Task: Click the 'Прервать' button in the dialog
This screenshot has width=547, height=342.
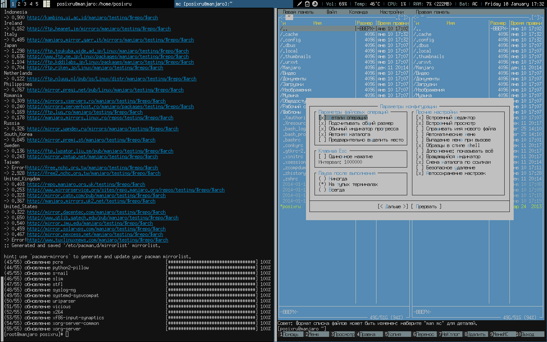Action: 426,206
